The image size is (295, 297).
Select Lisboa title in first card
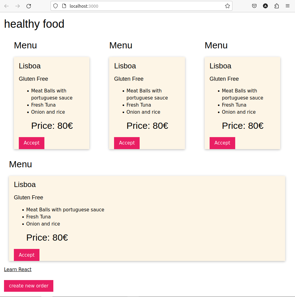click(x=30, y=66)
